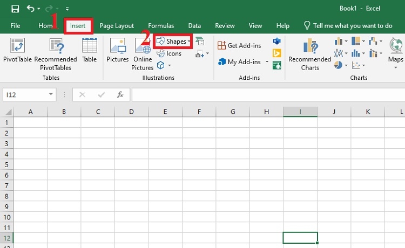Switch to the View tab
The height and width of the screenshot is (248, 405).
point(255,26)
